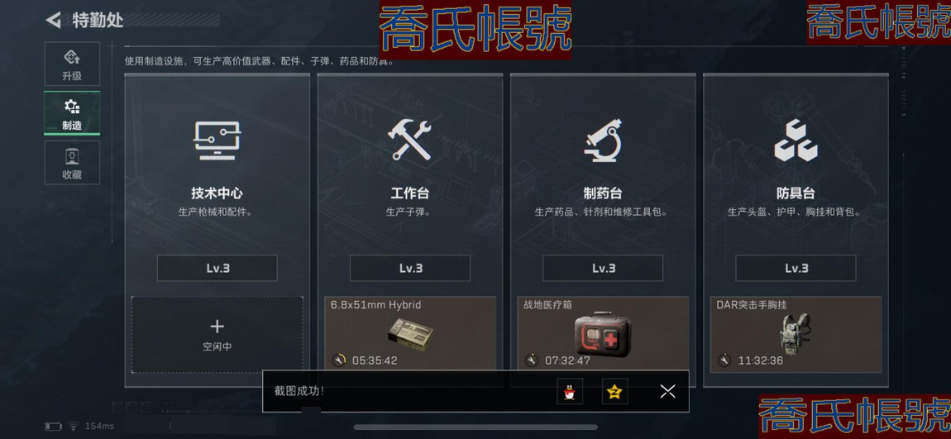Go back using the arrow beside 特勤处

pyautogui.click(x=54, y=20)
